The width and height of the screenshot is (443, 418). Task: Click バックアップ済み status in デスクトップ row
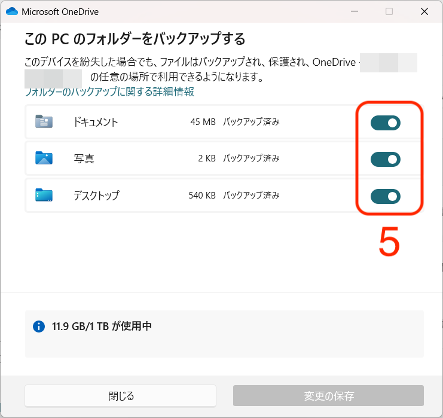coord(251,196)
